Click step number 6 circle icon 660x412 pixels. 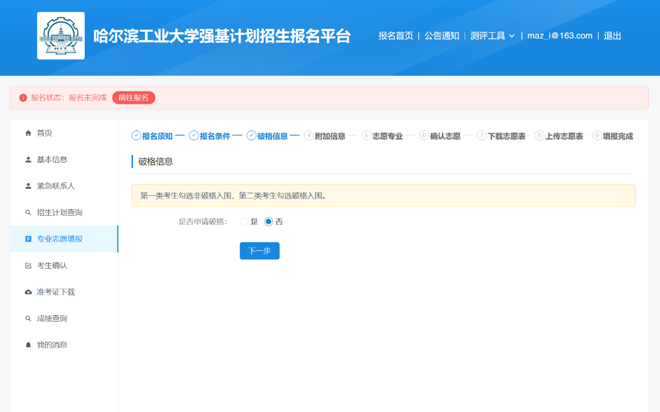[424, 136]
